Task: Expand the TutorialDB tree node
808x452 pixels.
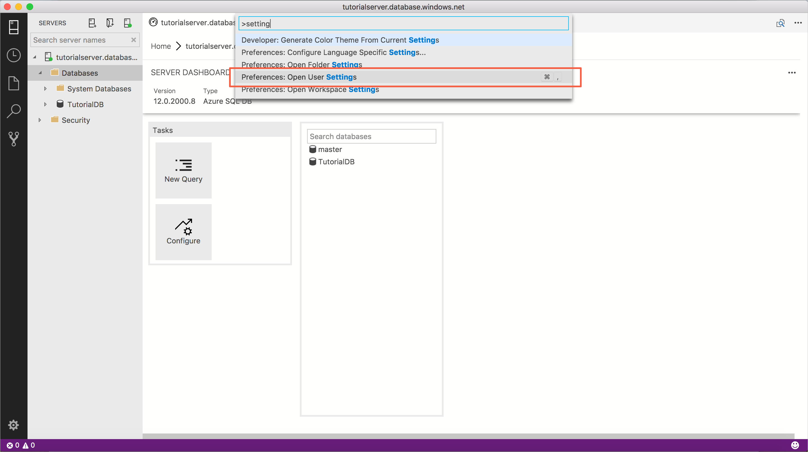Action: coord(45,104)
